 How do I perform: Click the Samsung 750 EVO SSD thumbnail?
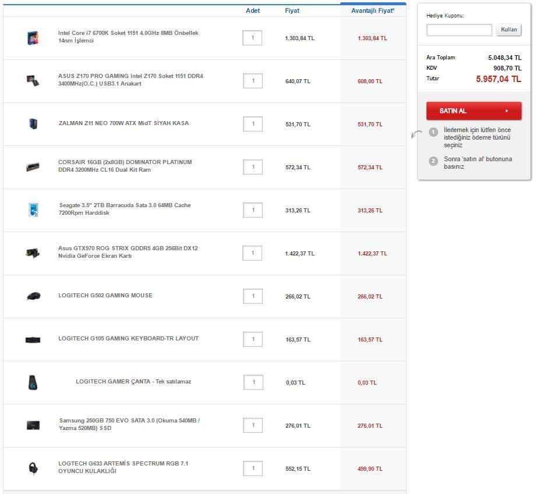[x=33, y=425]
